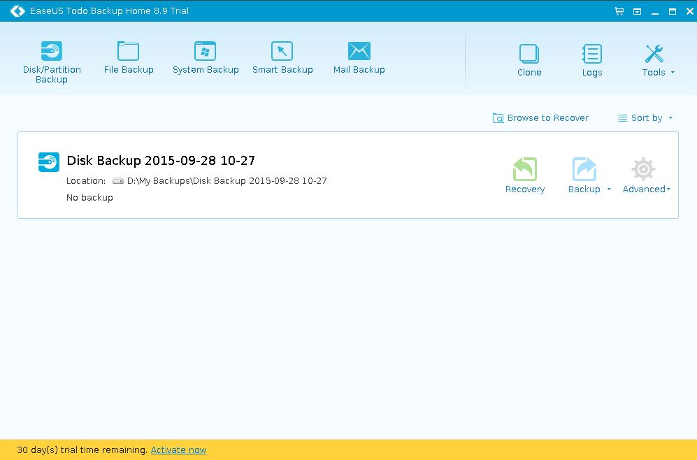Viewport: 697px width, 460px height.
Task: Open Disk/Partition Backup
Action: click(52, 62)
